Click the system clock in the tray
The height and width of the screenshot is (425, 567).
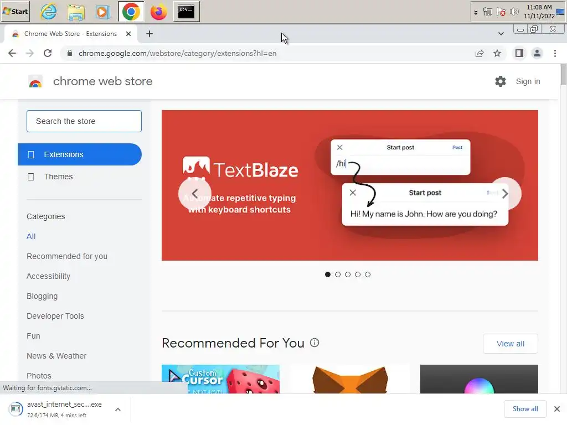tap(539, 12)
